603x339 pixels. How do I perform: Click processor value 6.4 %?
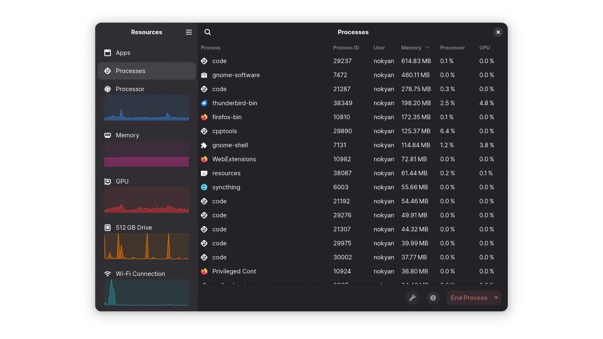click(x=447, y=131)
